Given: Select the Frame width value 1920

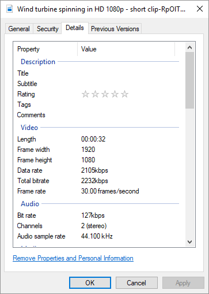Looking at the screenshot, I should click(88, 150).
